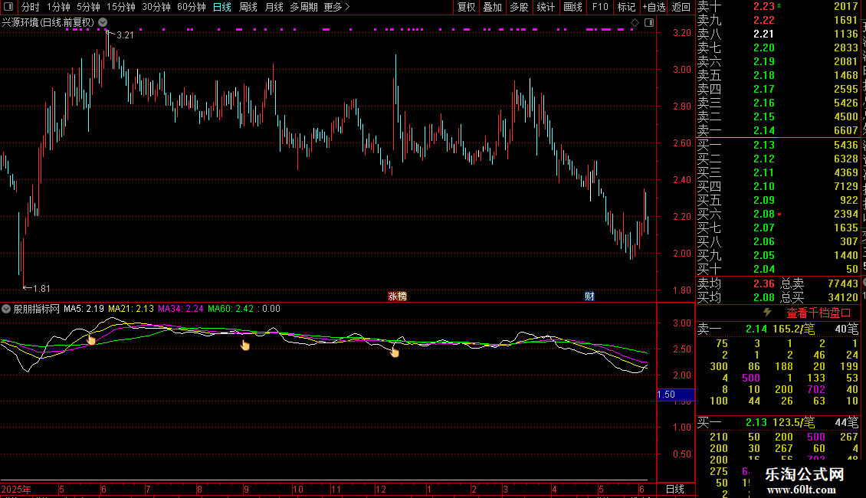Click the MA5: 2.19 indicator value
This screenshot has width=866, height=498.
(84, 309)
